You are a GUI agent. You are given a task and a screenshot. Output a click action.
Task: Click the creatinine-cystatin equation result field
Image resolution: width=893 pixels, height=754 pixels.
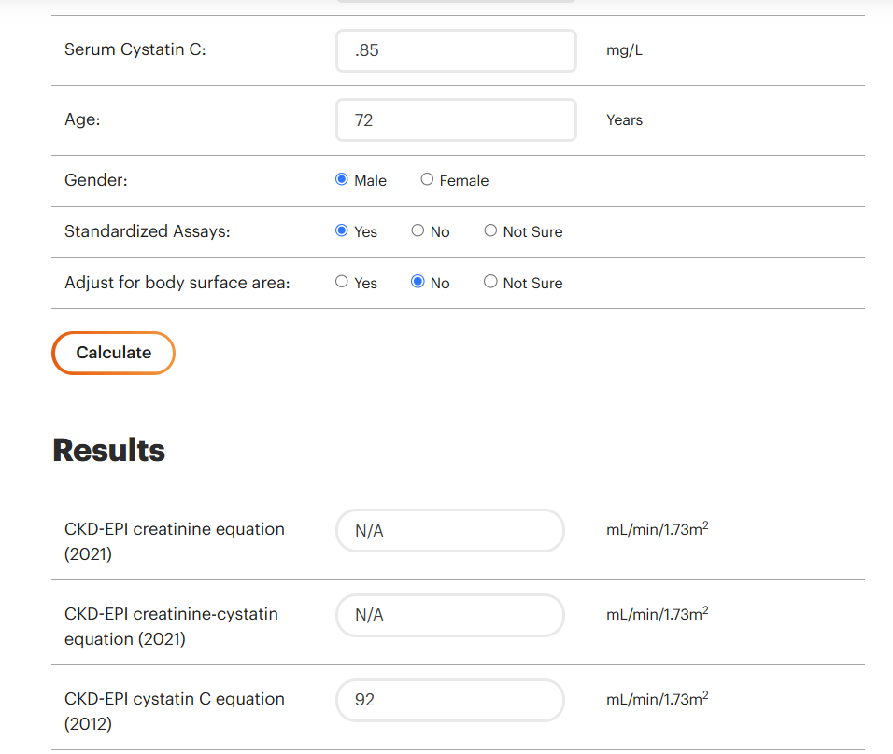pyautogui.click(x=450, y=615)
